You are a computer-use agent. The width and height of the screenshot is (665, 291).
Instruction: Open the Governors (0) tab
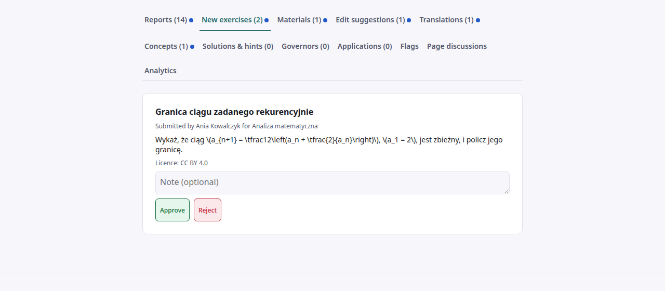pos(305,46)
